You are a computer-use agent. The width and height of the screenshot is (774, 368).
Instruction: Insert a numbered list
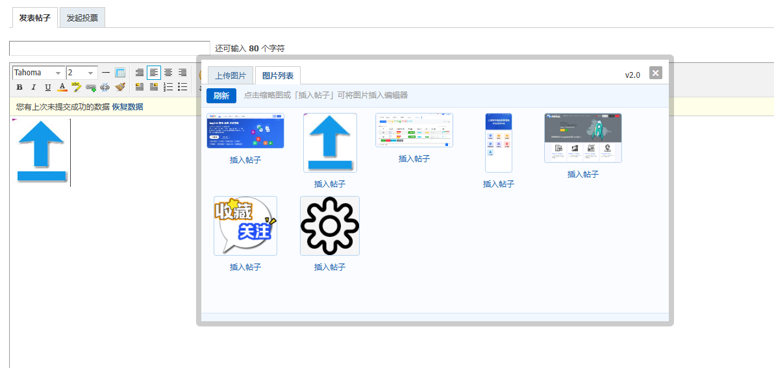(x=168, y=88)
